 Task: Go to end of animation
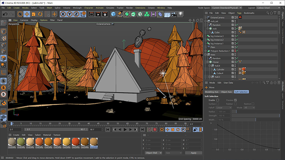pyautogui.click(x=142, y=130)
